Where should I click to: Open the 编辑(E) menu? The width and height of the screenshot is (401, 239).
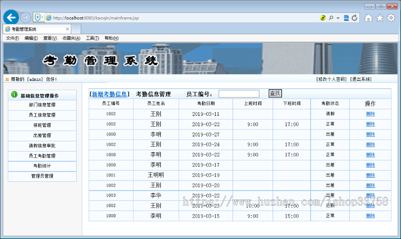click(31, 38)
